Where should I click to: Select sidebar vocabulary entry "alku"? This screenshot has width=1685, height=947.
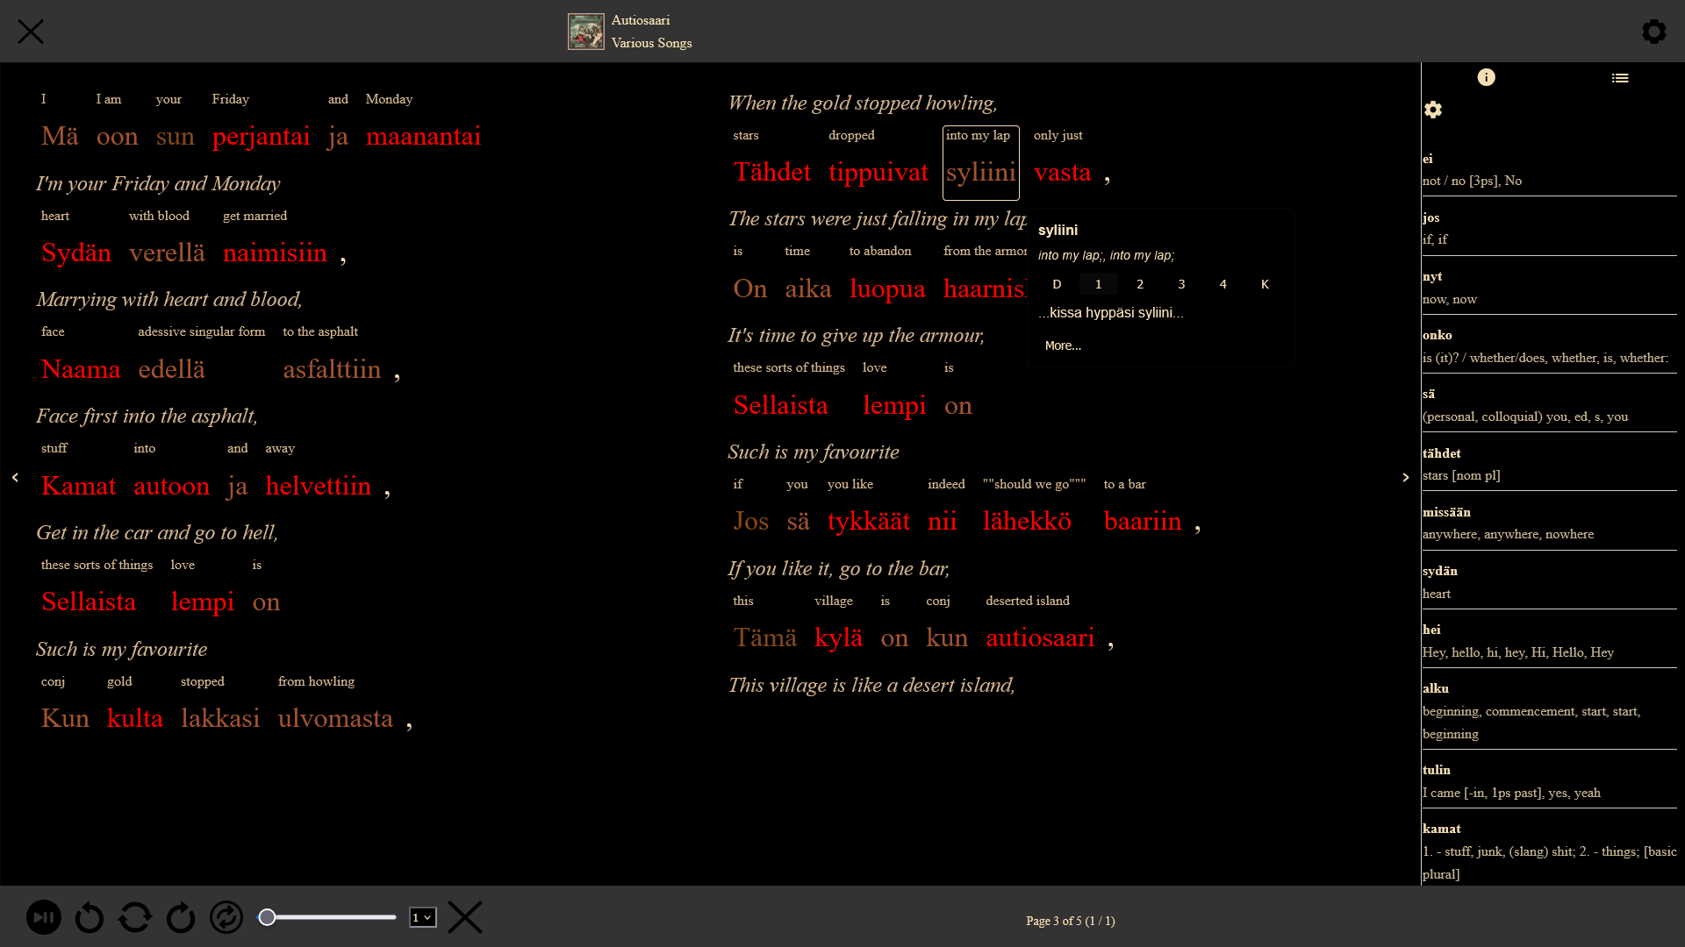pos(1549,711)
